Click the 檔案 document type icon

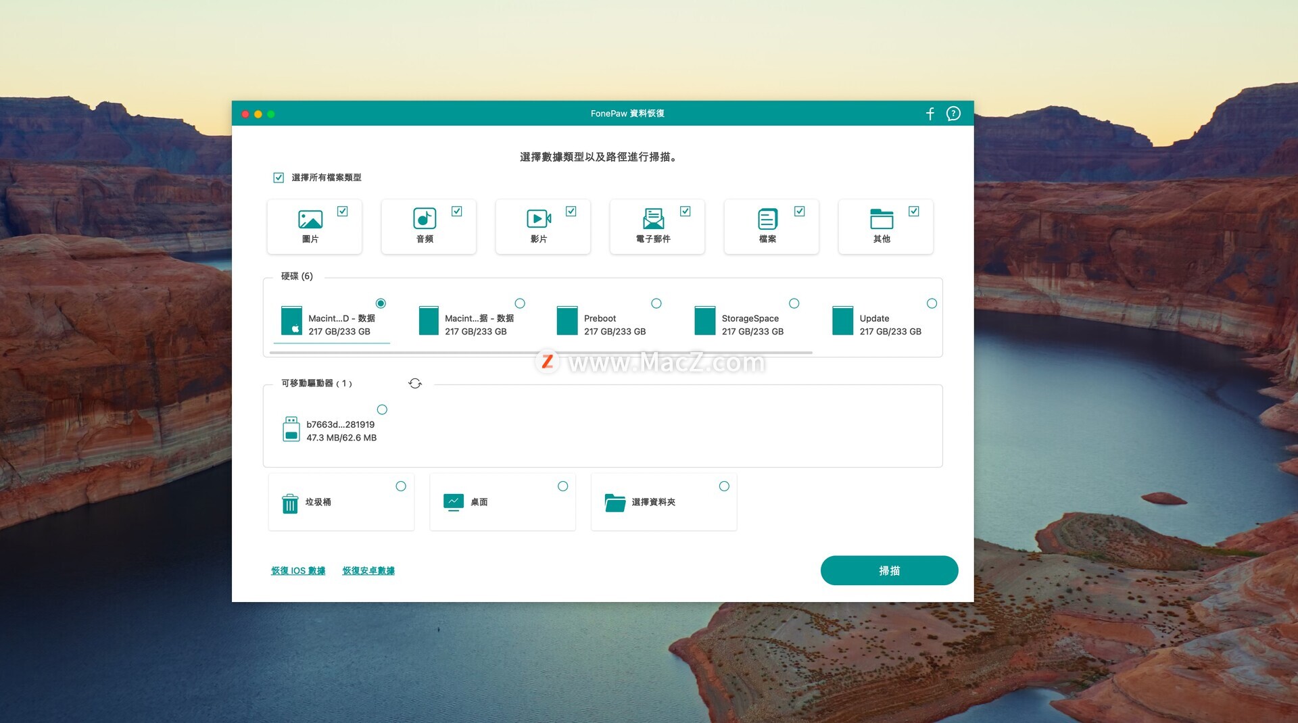pyautogui.click(x=767, y=219)
